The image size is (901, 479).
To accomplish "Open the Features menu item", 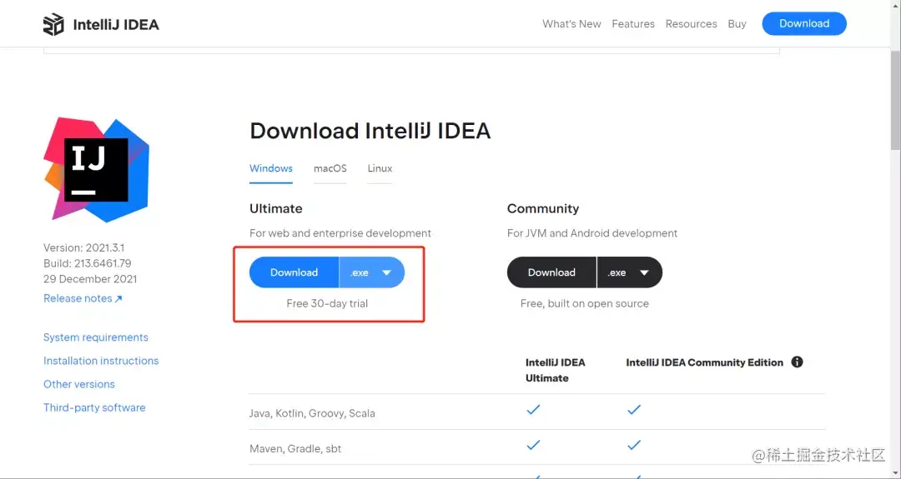I will 633,24.
